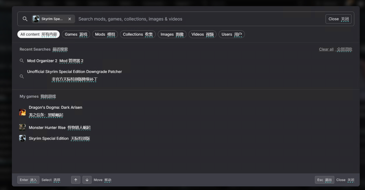Click the Close button in search bar
The height and width of the screenshot is (190, 365).
click(338, 19)
